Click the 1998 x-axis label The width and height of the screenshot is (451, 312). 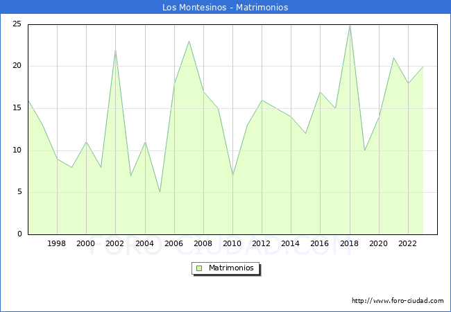[56, 243]
